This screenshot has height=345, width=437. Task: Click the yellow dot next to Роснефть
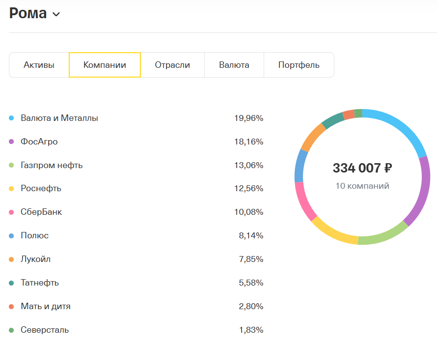[x=11, y=189]
